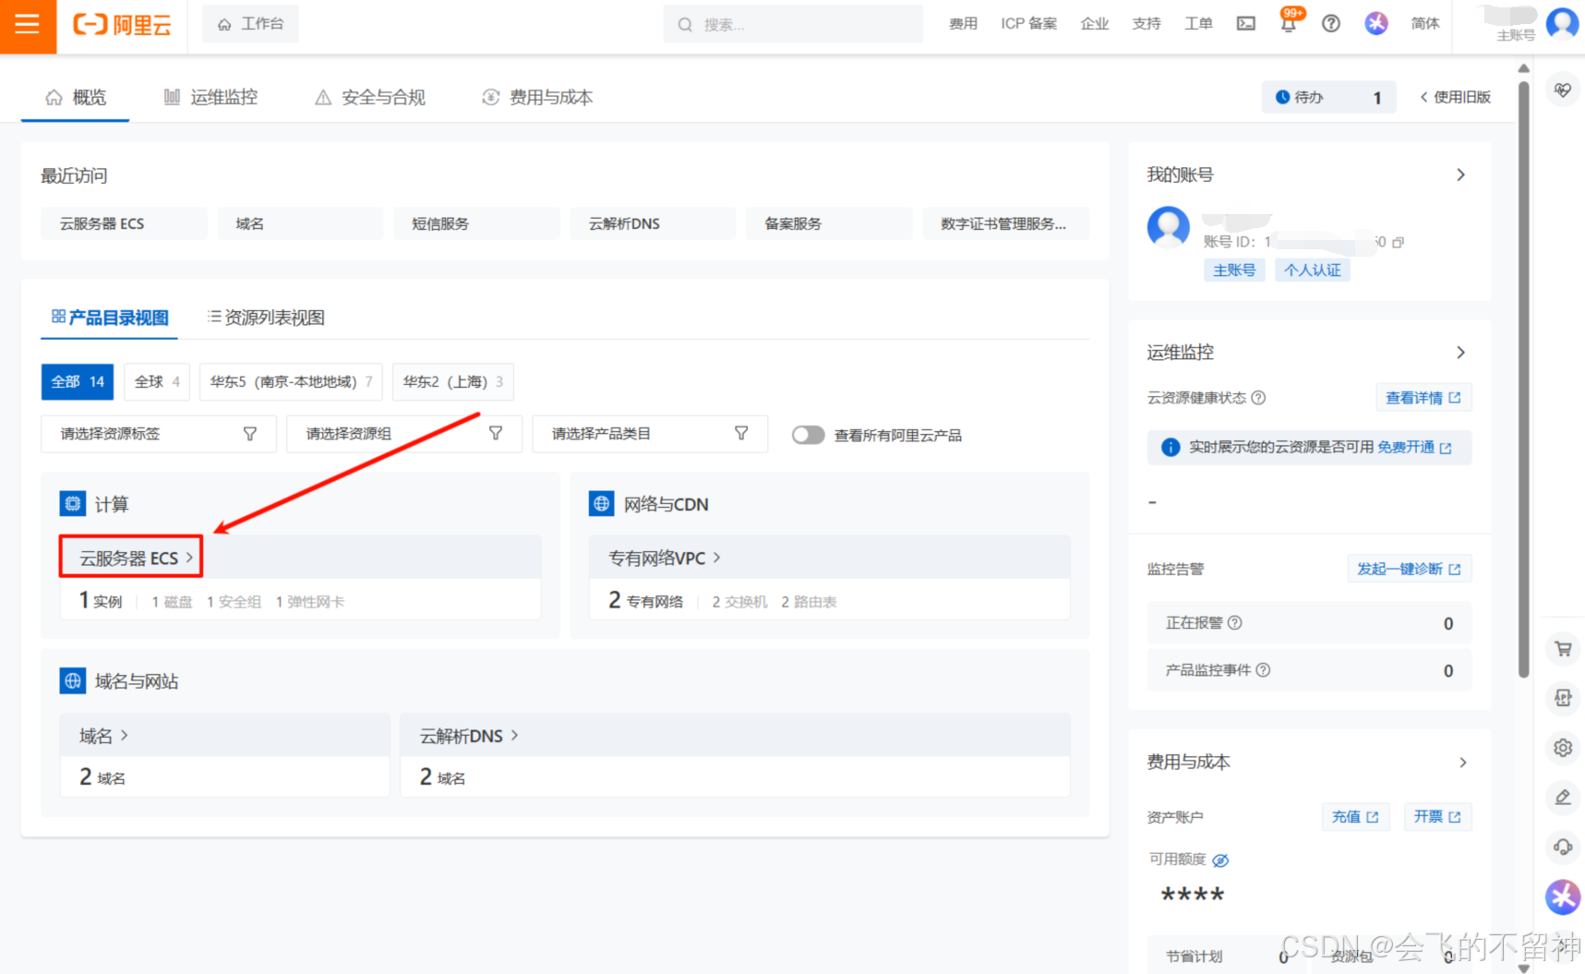Open the orange hamburger menu
This screenshot has height=974, width=1585.
[28, 26]
